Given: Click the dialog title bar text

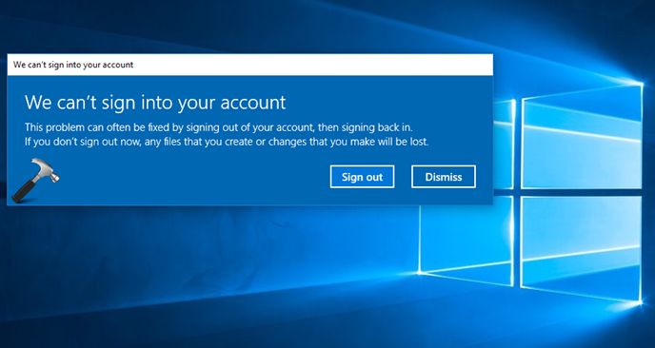Looking at the screenshot, I should (73, 65).
